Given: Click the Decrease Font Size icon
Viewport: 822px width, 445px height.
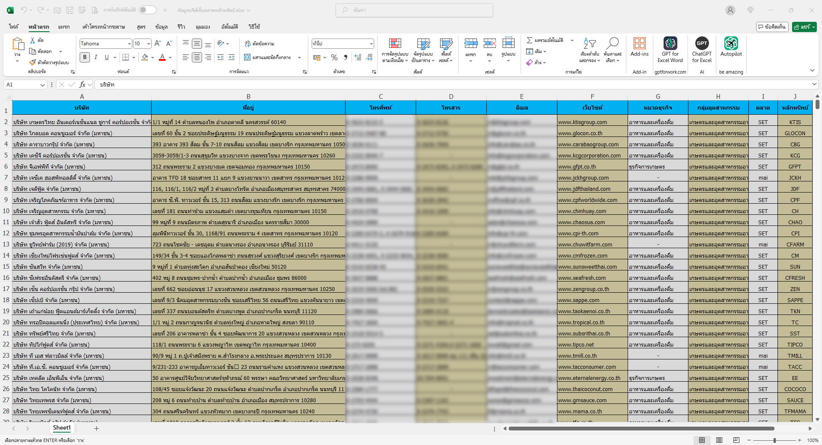Looking at the screenshot, I should (x=169, y=44).
